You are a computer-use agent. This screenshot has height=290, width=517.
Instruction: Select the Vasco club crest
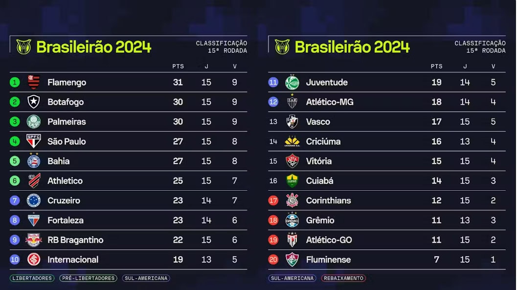pyautogui.click(x=292, y=122)
